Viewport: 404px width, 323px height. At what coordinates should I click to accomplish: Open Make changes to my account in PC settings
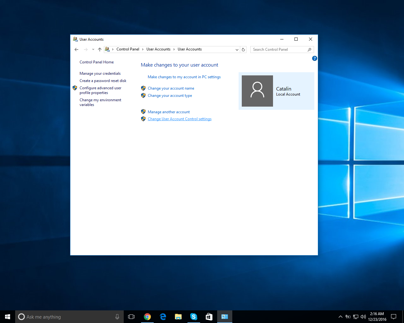pyautogui.click(x=184, y=77)
